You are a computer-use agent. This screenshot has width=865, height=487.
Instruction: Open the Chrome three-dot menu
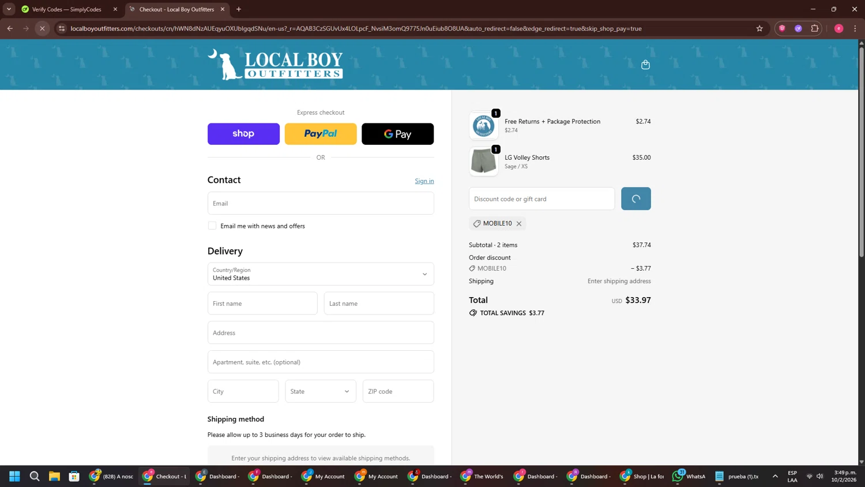[855, 28]
